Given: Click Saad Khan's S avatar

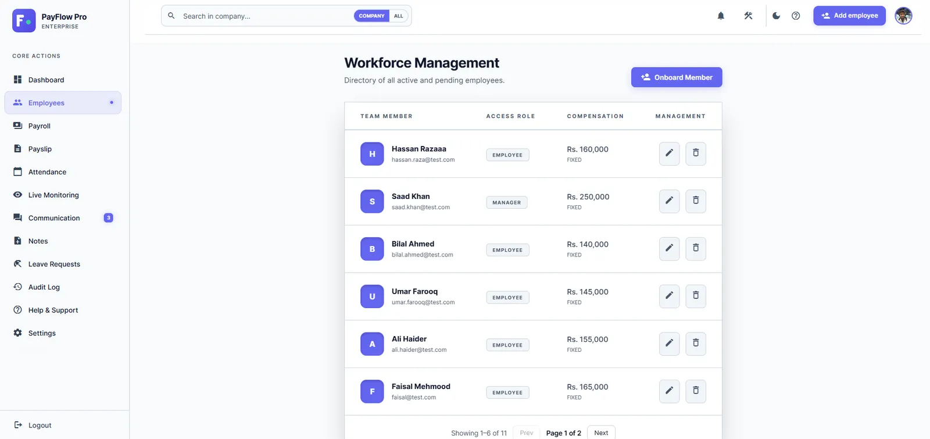Looking at the screenshot, I should click(372, 201).
